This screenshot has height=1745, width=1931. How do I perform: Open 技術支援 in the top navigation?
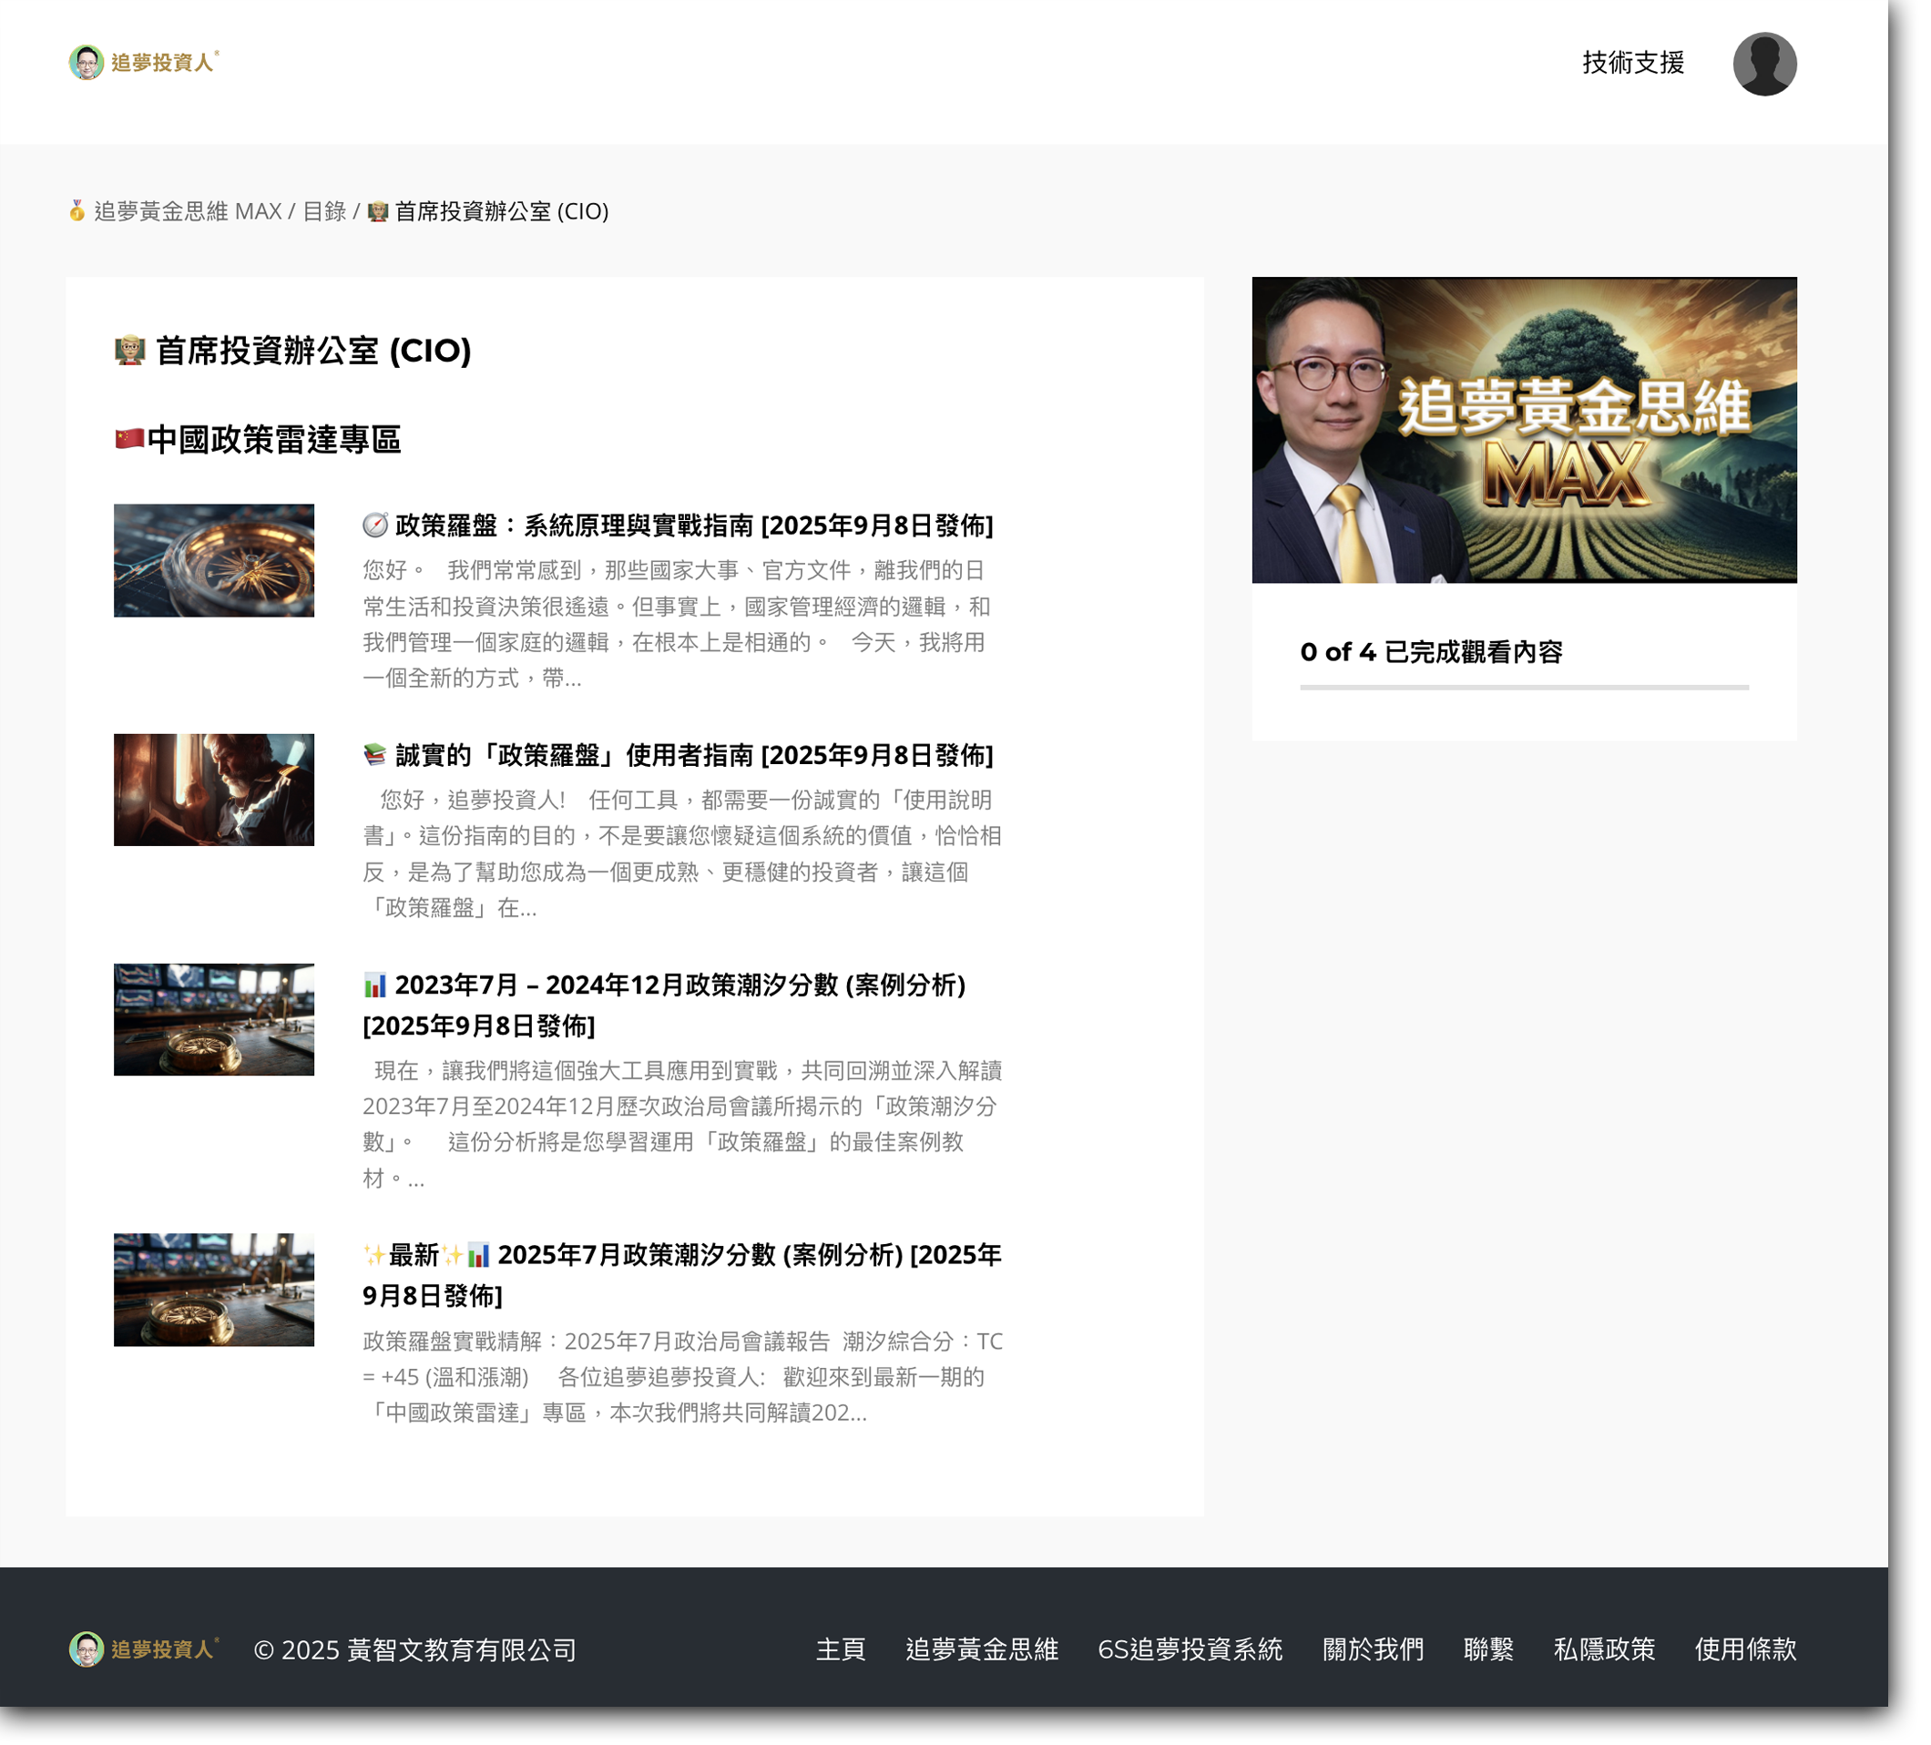1635,63
